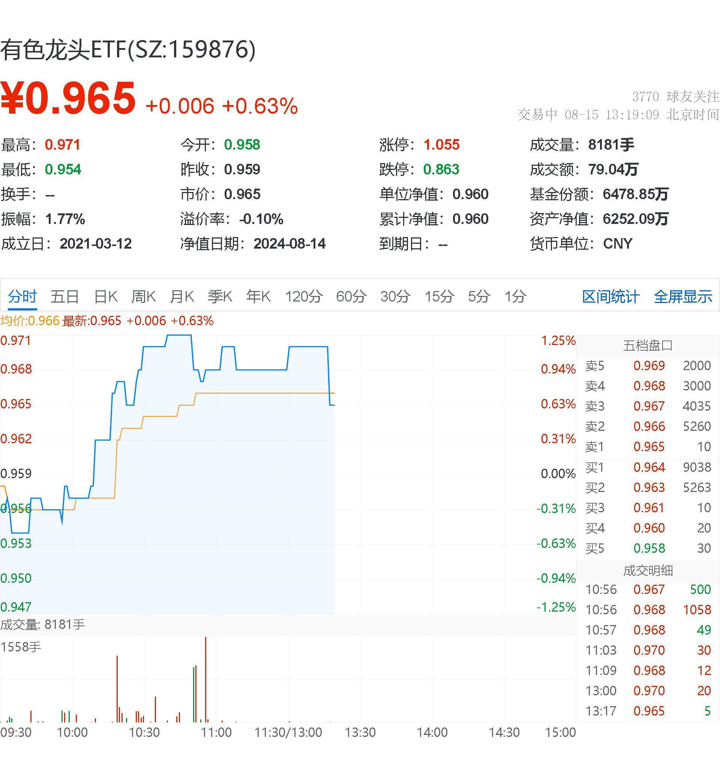The height and width of the screenshot is (765, 720).
Task: Switch to the 周K weekly chart
Action: click(x=143, y=296)
